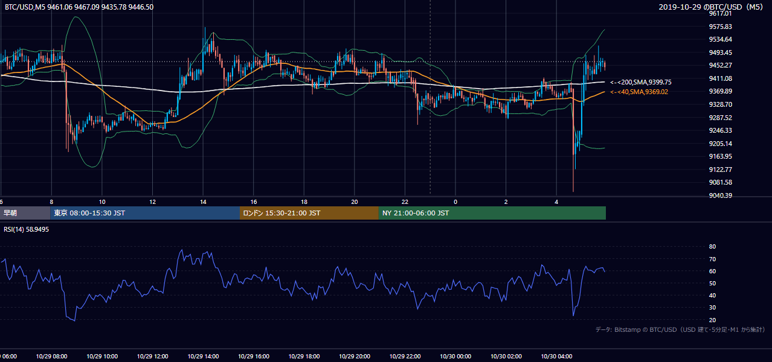This screenshot has height=362, width=772.
Task: Click hour label 0 under the price chart
Action: (455, 202)
